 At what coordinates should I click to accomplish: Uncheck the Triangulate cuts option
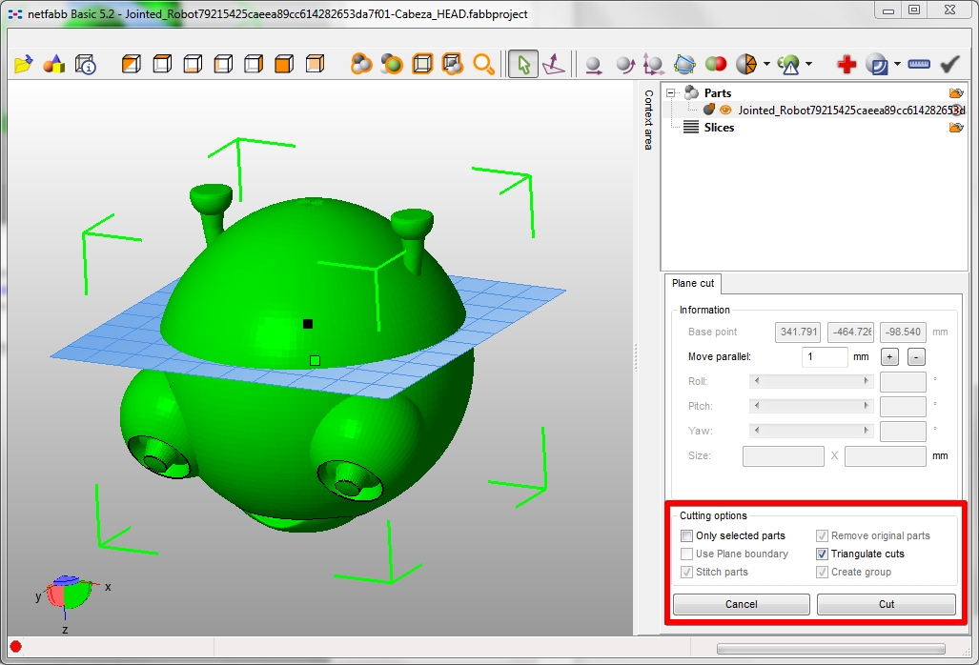823,554
